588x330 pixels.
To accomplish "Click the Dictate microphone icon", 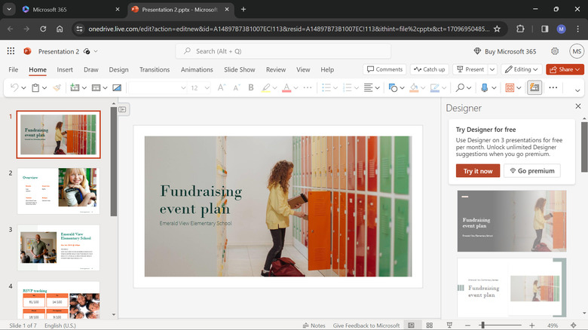I will pyautogui.click(x=484, y=88).
